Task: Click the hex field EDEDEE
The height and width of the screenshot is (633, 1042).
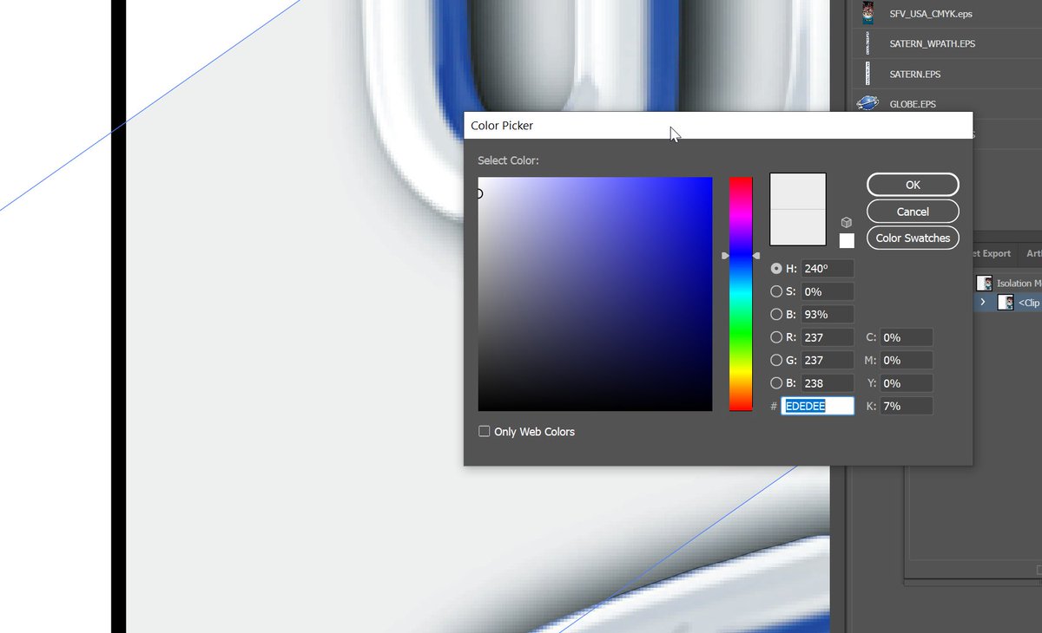Action: coord(817,406)
